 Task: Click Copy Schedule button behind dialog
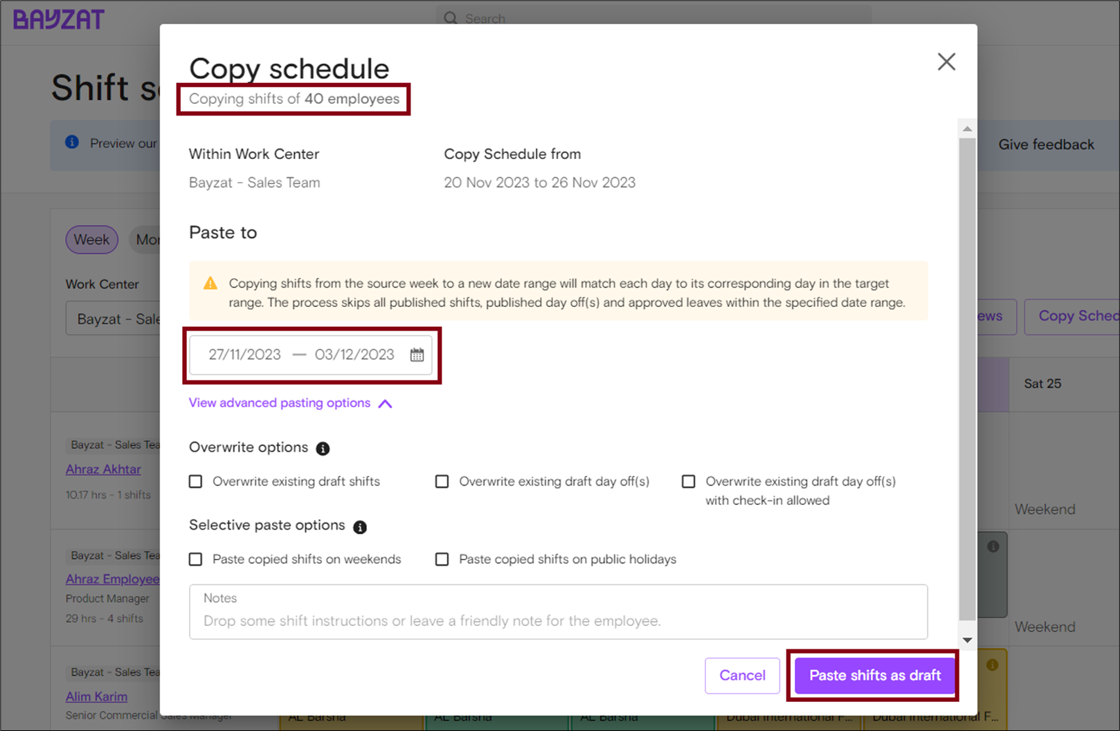1072,317
